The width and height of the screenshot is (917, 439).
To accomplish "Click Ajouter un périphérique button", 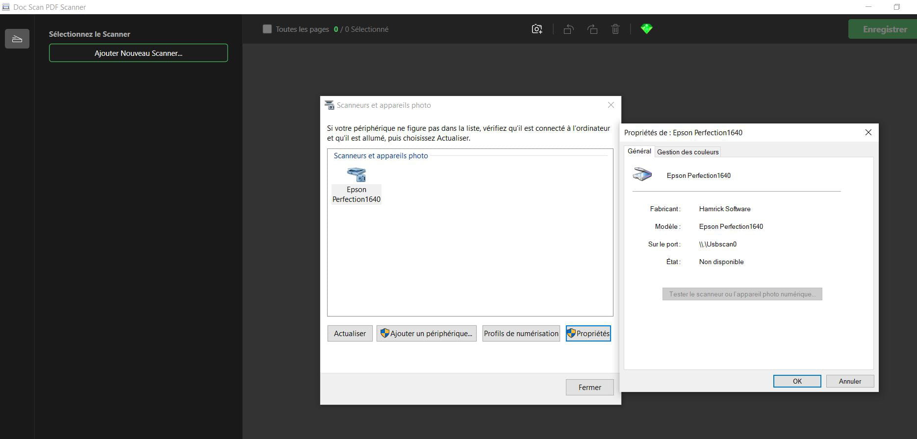I will 426,333.
